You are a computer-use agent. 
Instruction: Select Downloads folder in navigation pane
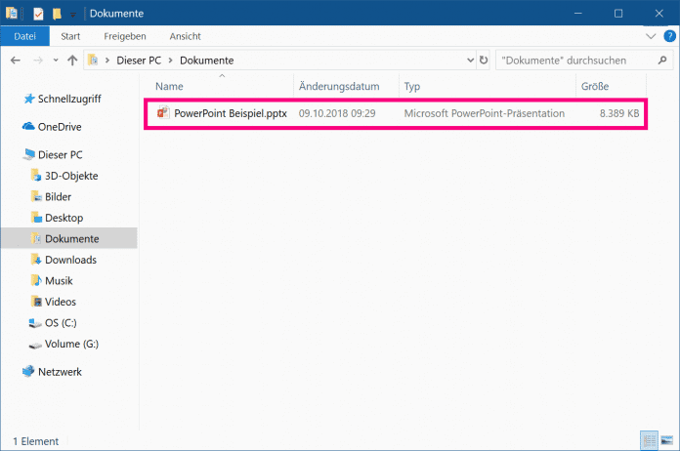70,260
